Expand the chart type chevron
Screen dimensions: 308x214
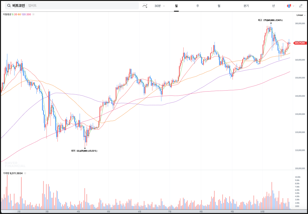click(x=293, y=6)
